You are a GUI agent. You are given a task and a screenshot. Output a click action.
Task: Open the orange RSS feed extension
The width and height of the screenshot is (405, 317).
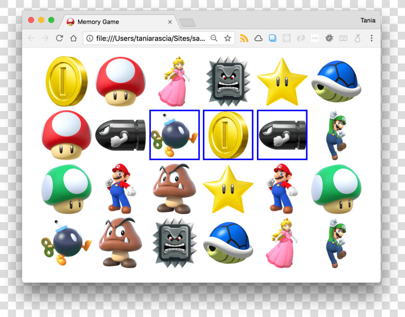pyautogui.click(x=244, y=38)
